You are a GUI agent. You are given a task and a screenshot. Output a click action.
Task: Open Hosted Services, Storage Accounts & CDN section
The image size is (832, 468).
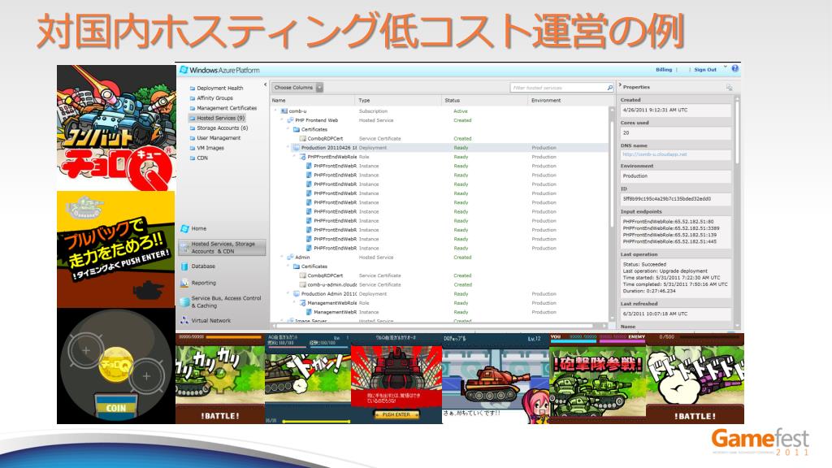click(222, 248)
